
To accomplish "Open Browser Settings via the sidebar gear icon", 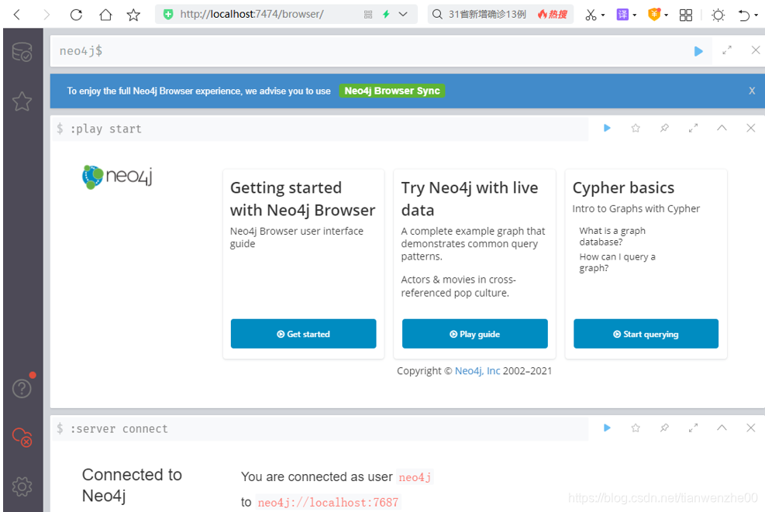I will pyautogui.click(x=22, y=486).
